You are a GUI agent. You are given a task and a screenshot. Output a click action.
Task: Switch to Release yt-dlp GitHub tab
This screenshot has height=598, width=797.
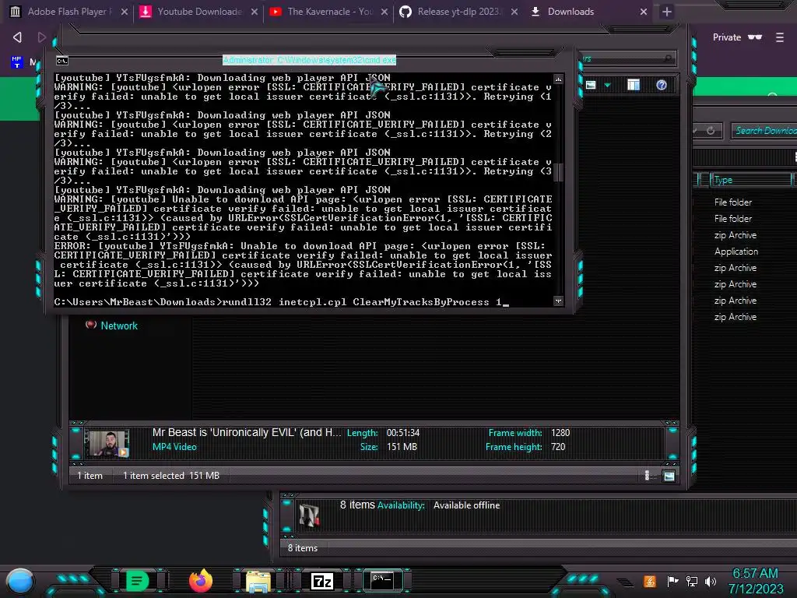[x=458, y=11]
